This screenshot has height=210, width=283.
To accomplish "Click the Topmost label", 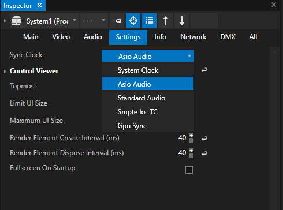I will point(23,86).
